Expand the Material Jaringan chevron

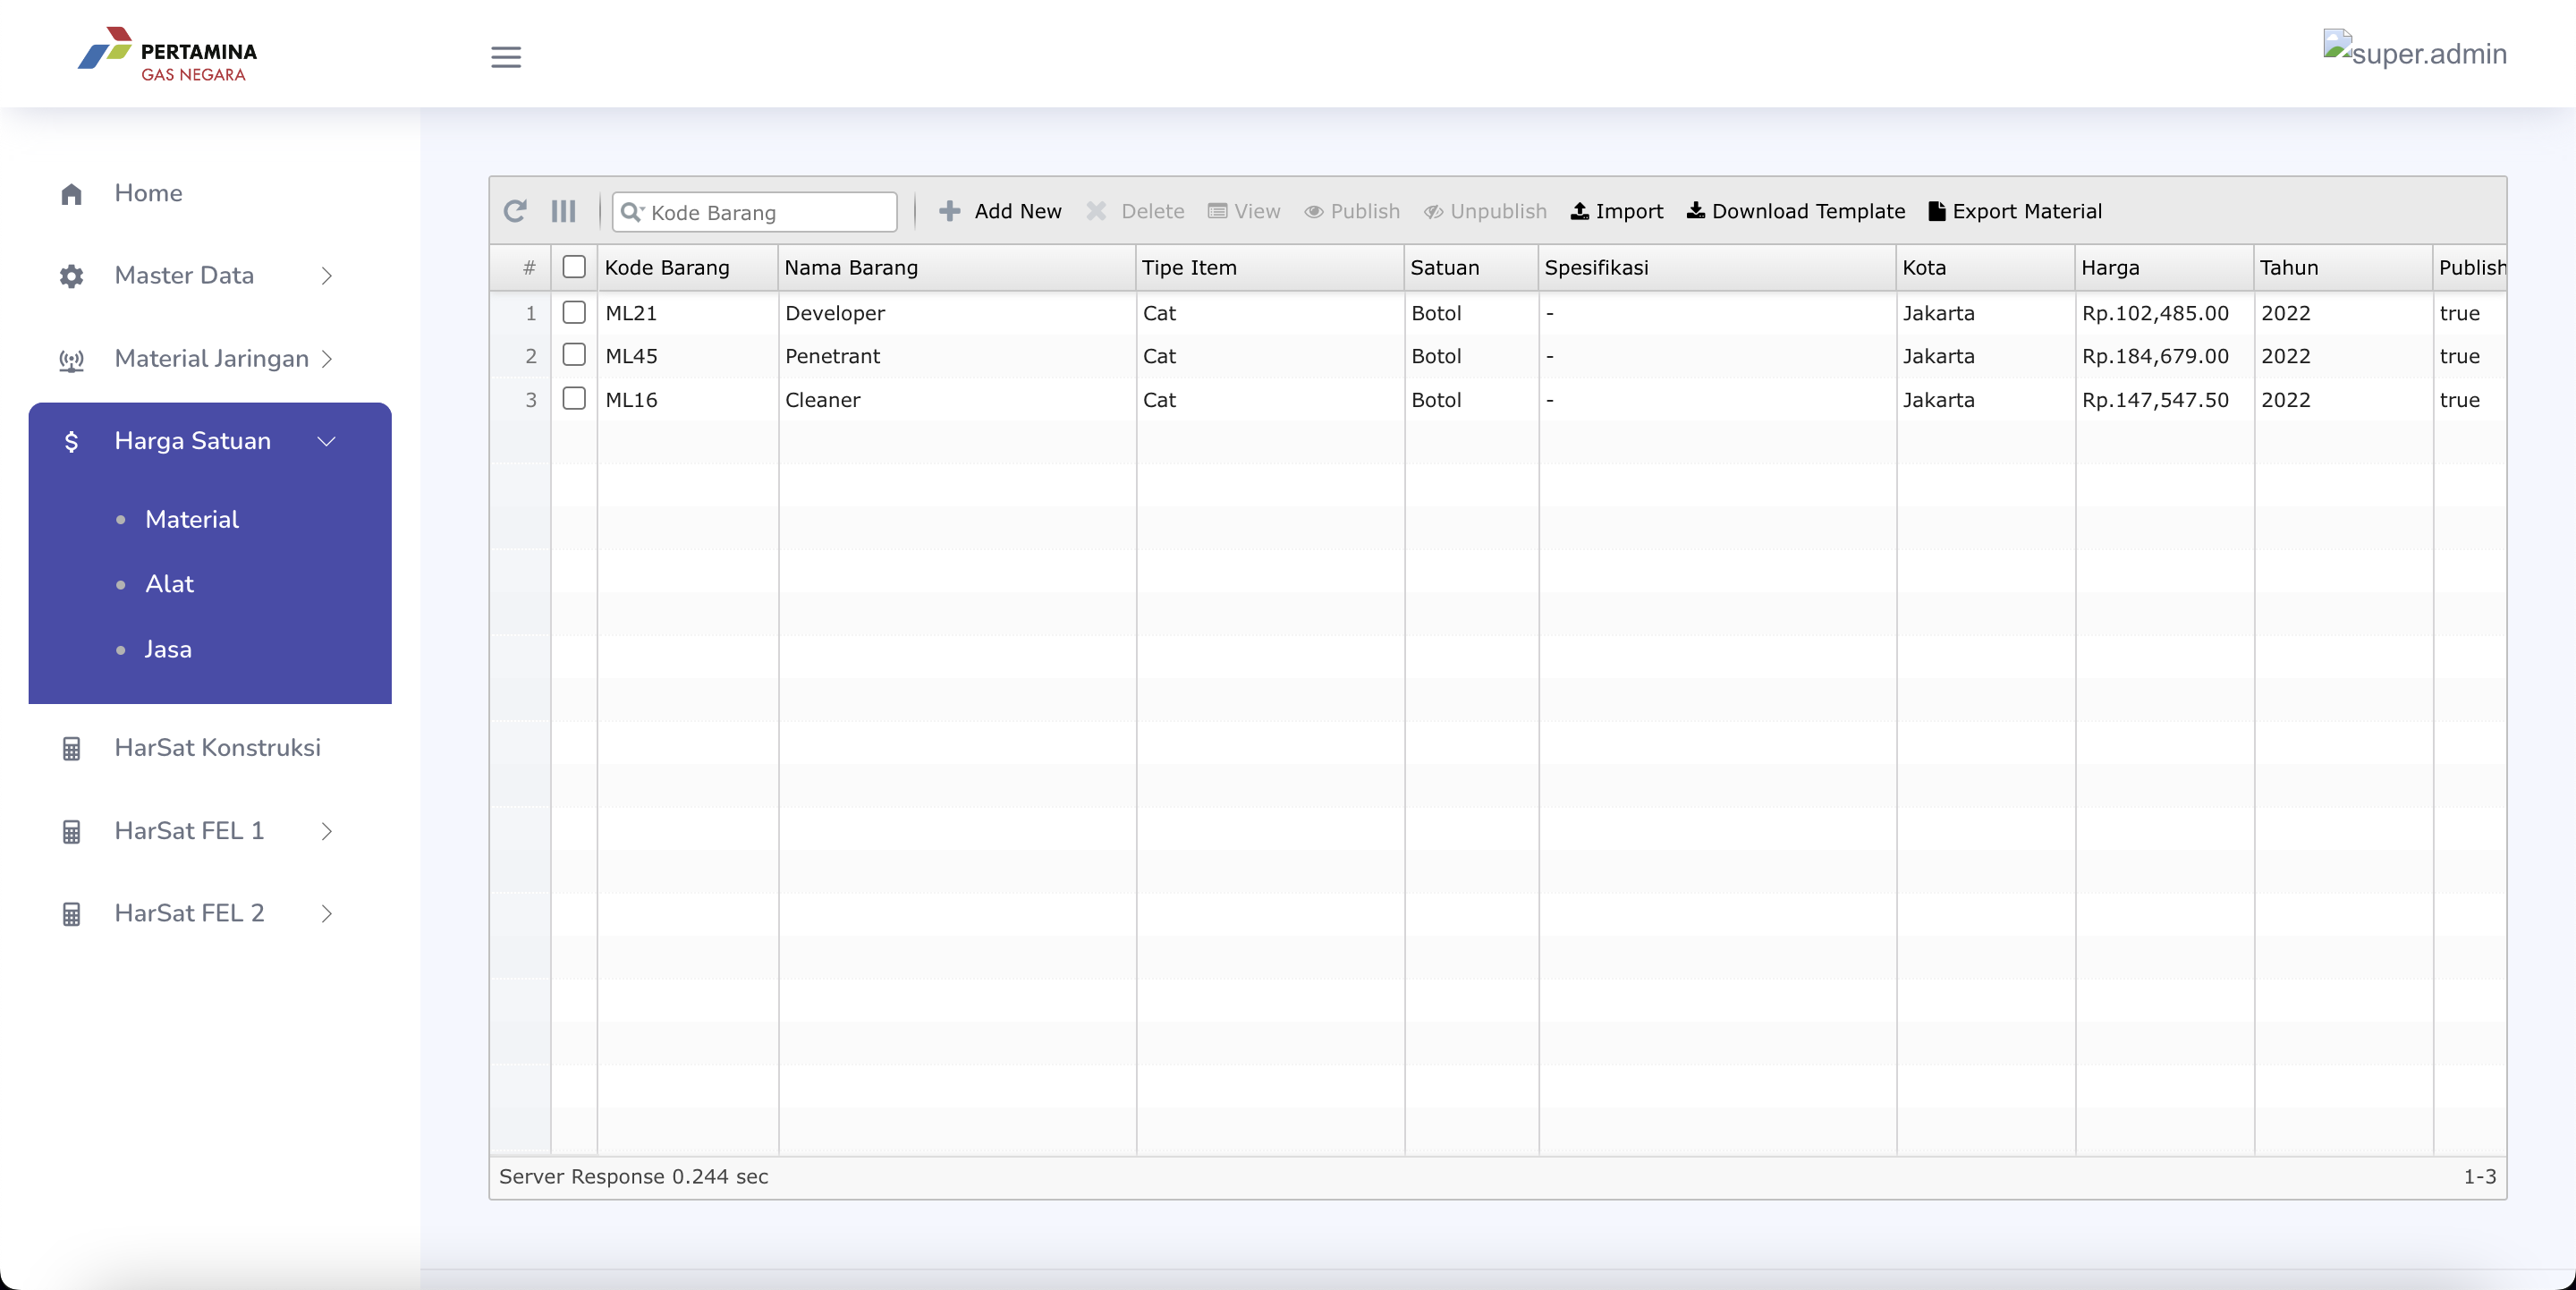(x=327, y=359)
